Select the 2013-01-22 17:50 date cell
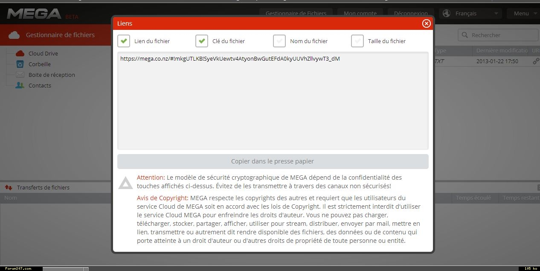The width and height of the screenshot is (540, 271). tap(497, 61)
